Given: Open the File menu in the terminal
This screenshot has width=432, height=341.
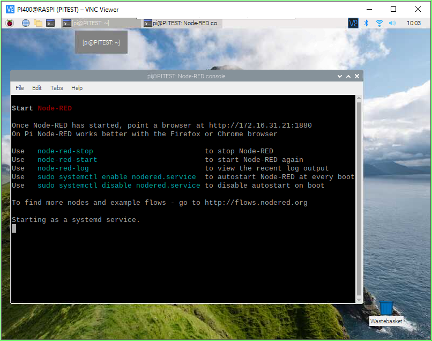Looking at the screenshot, I should pyautogui.click(x=19, y=88).
